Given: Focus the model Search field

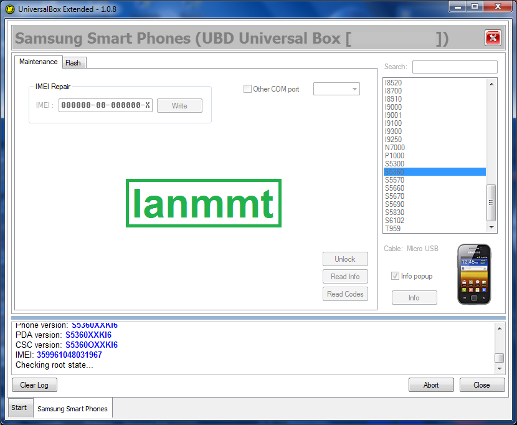Looking at the screenshot, I should point(455,67).
